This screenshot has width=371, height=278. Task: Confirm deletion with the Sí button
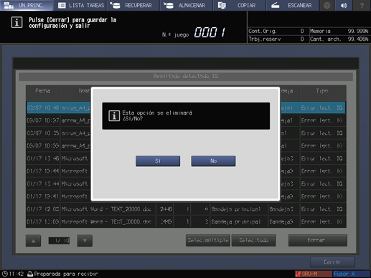tap(158, 161)
